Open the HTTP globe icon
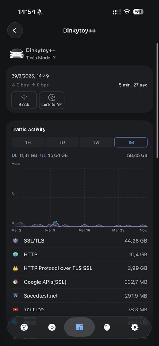 16,254
